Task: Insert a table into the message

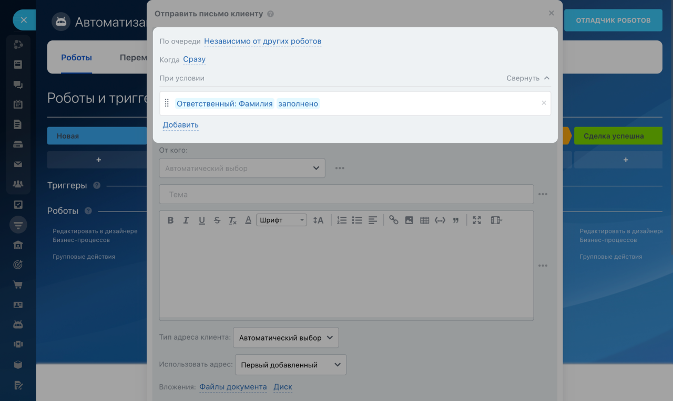Action: (425, 220)
